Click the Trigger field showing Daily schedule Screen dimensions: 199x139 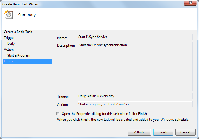[x=135, y=96]
